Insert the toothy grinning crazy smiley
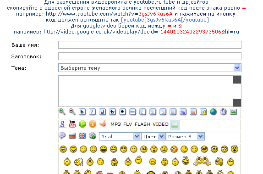Screen dimensions: 263x174 [186, 160]
